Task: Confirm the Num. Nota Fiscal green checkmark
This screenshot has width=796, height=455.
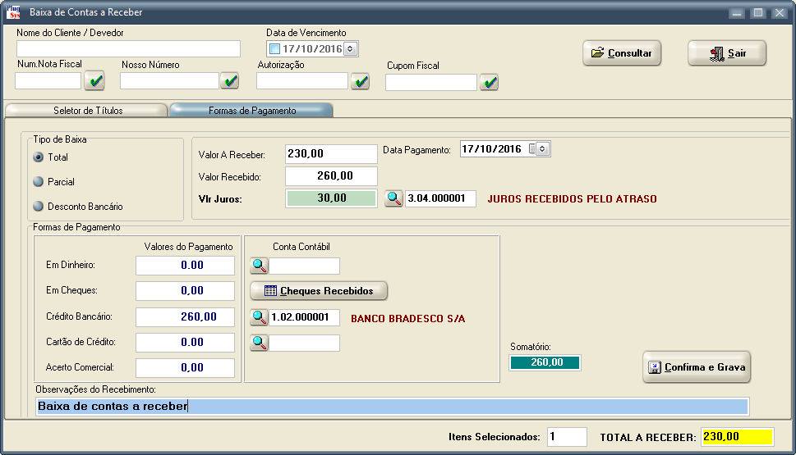Action: coord(94,80)
